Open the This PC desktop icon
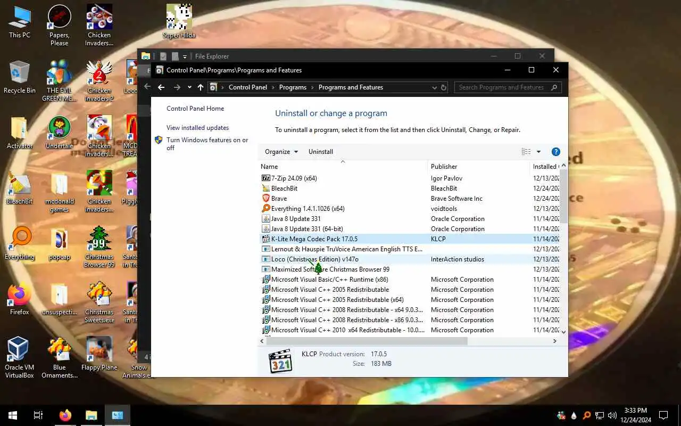 pyautogui.click(x=20, y=22)
